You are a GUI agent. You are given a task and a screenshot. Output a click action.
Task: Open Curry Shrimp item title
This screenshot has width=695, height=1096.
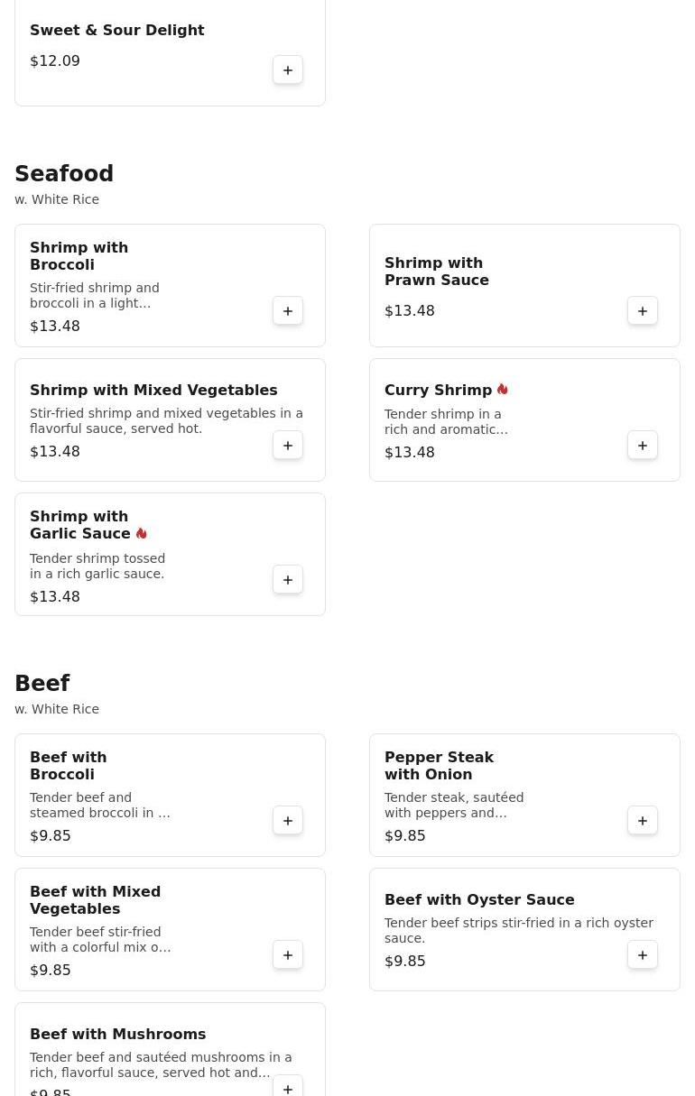coord(438,391)
